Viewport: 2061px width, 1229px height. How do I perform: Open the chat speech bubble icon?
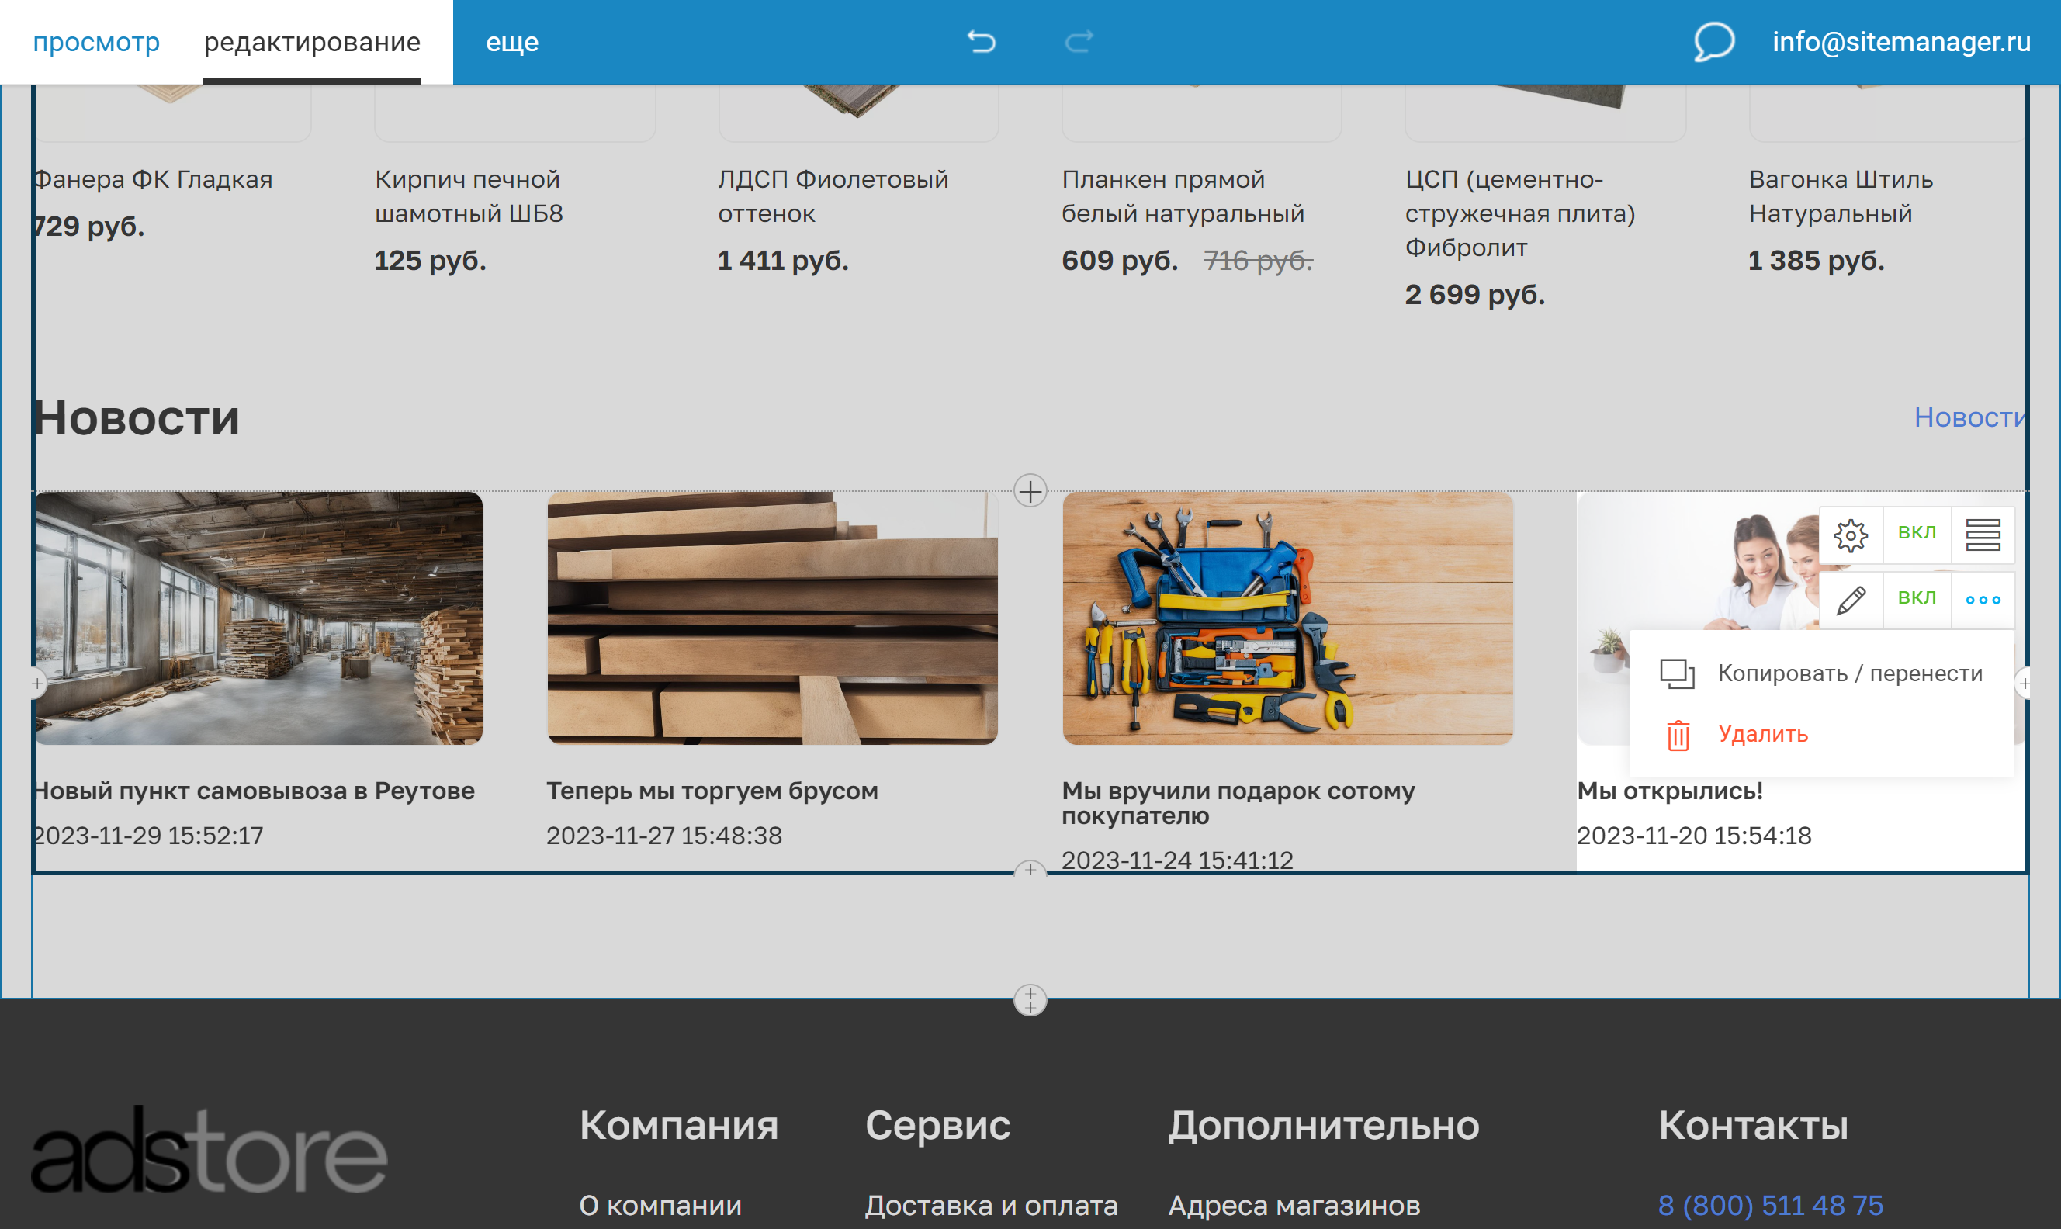point(1713,40)
